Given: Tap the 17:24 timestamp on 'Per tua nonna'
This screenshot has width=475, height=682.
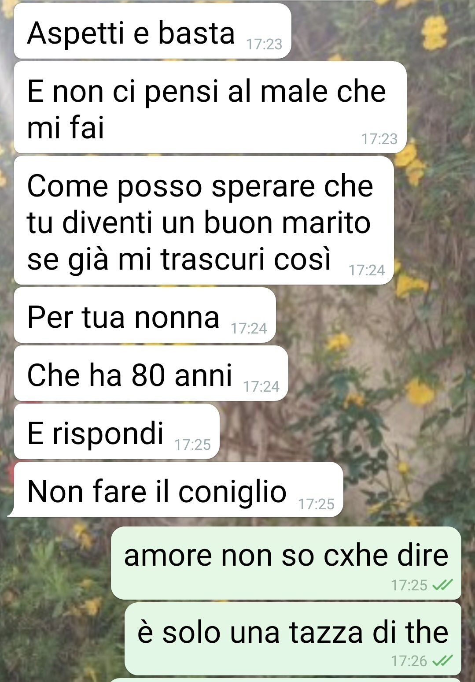Looking at the screenshot, I should click(x=249, y=328).
